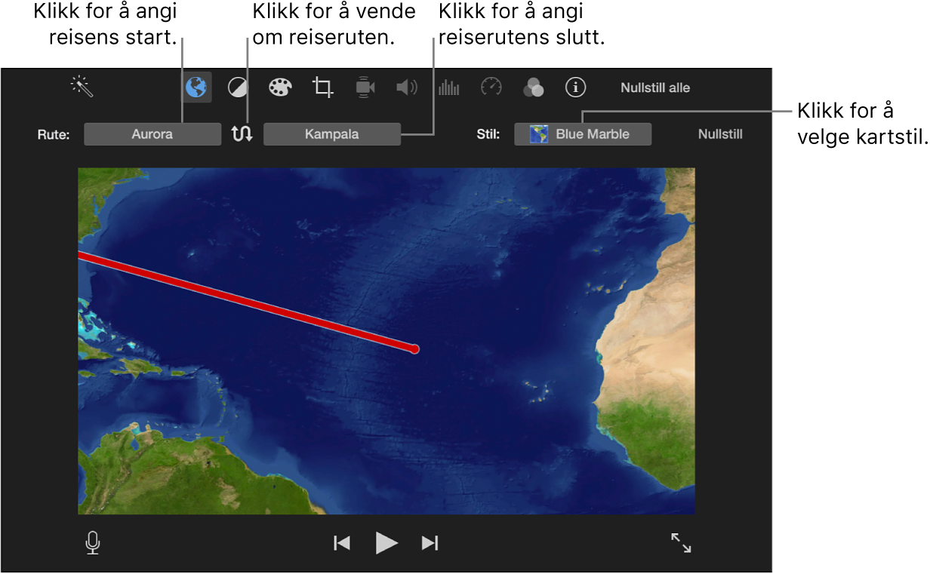Viewport: 930px width, 574px height.
Task: Open the speed gauge icon
Action: (491, 87)
